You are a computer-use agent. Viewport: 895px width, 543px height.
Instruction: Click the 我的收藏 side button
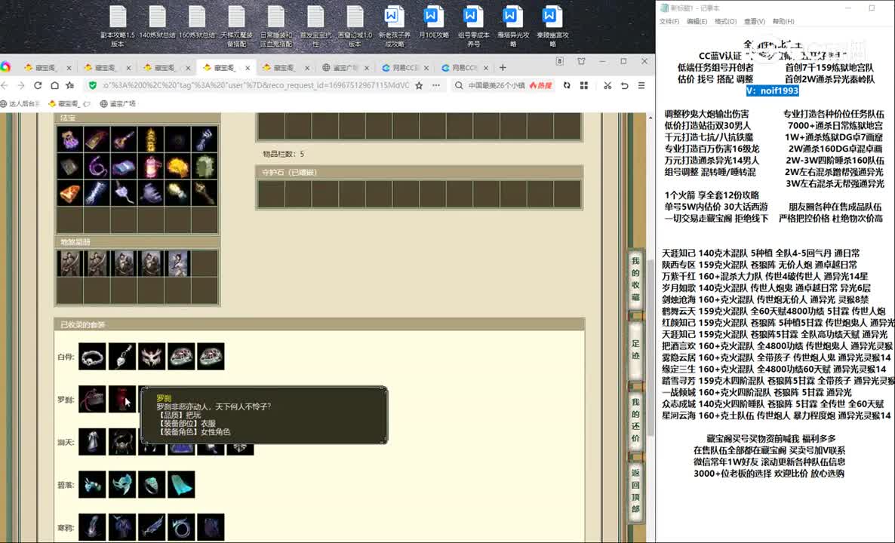pyautogui.click(x=635, y=279)
